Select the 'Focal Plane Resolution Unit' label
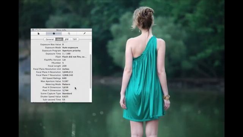 47,69
